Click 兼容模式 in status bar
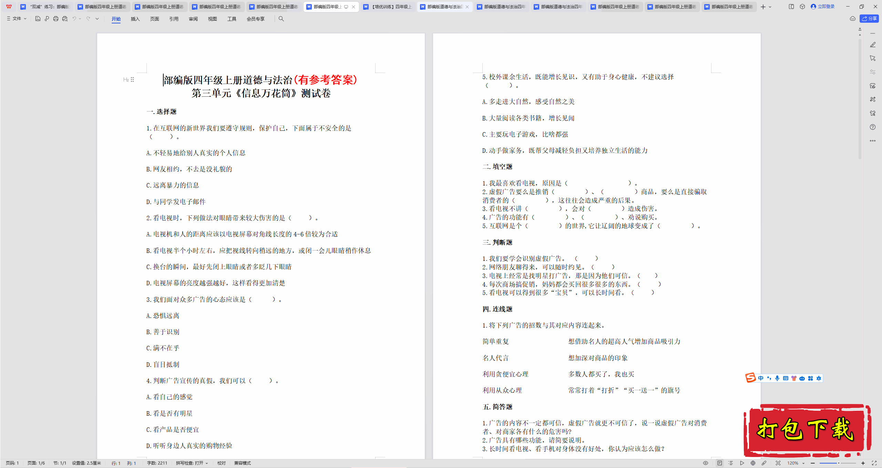This screenshot has height=468, width=882. pyautogui.click(x=243, y=463)
